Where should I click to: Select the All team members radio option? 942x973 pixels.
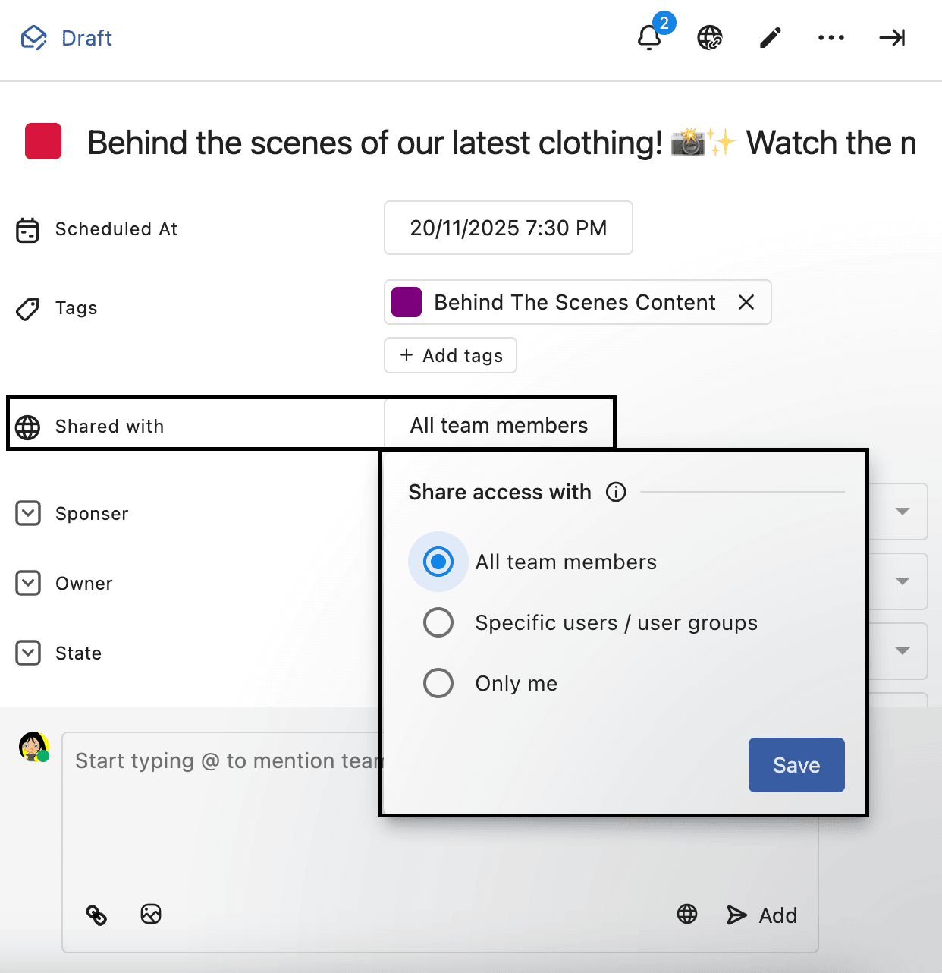click(x=438, y=562)
